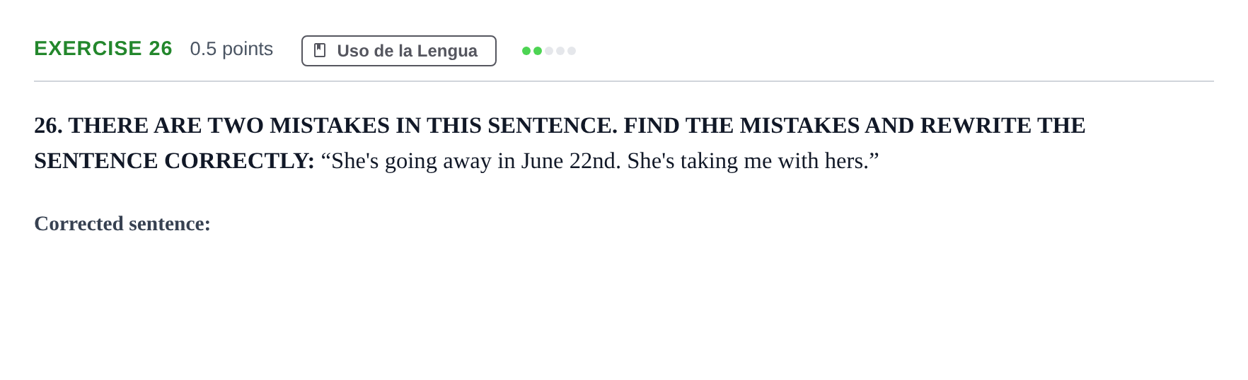Click 'SENTENCE CORRECTLY:' bold text
The height and width of the screenshot is (380, 1248).
pyautogui.click(x=174, y=161)
